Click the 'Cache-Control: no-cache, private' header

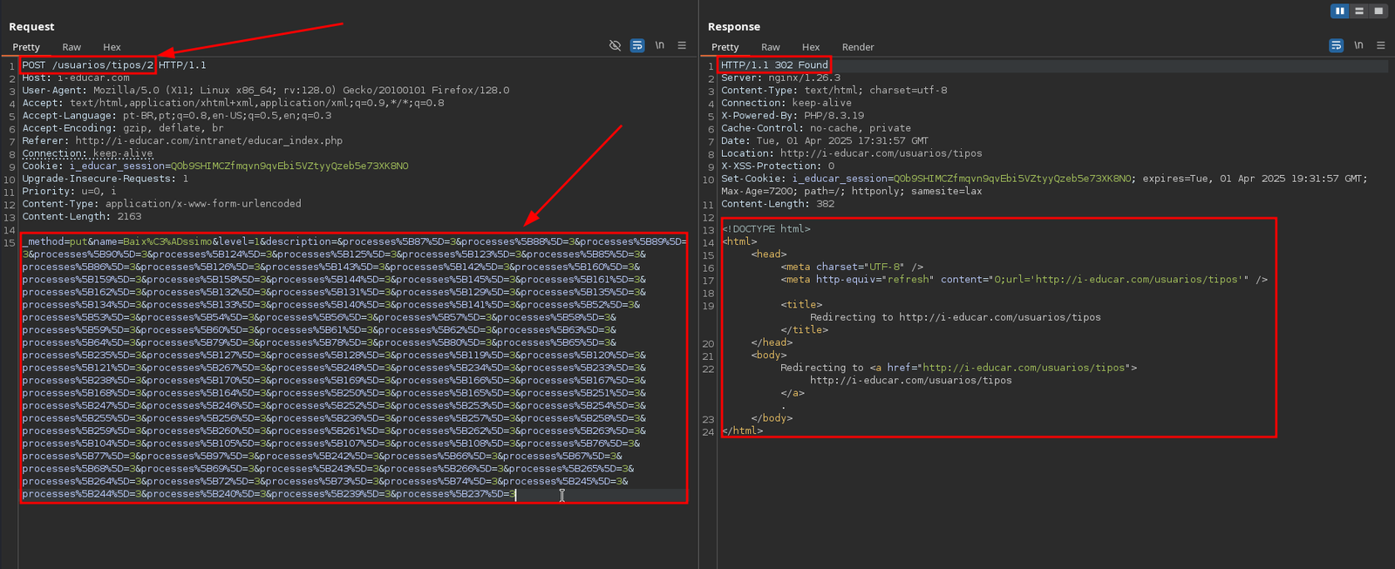[816, 128]
